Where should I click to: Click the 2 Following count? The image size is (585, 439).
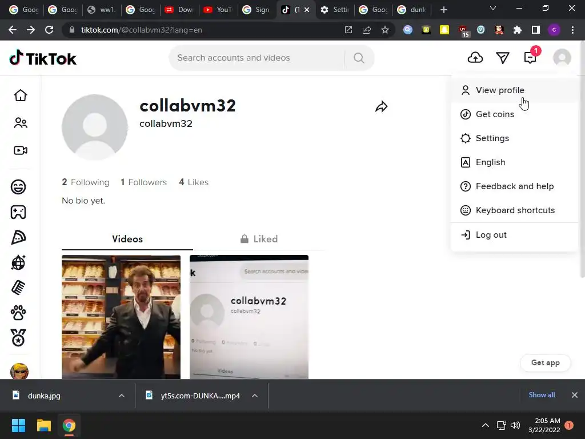pyautogui.click(x=86, y=182)
